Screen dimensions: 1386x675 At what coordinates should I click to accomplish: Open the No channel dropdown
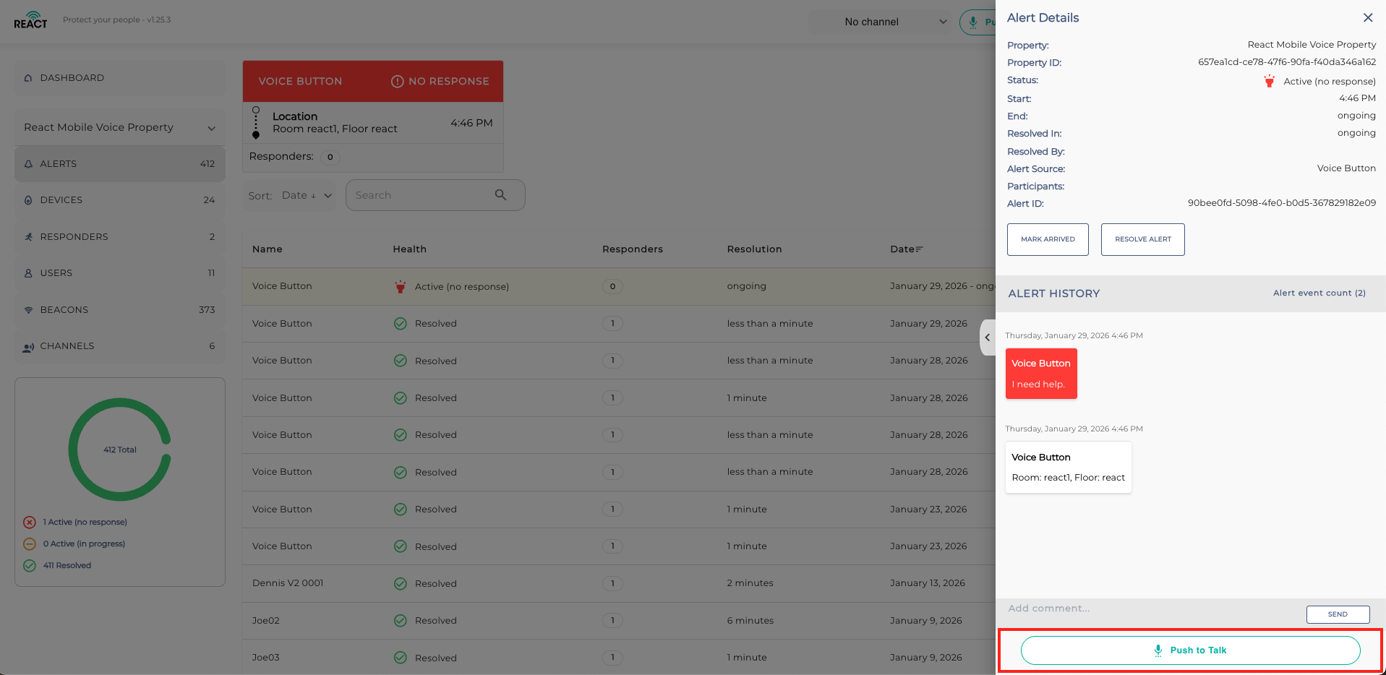tap(881, 22)
